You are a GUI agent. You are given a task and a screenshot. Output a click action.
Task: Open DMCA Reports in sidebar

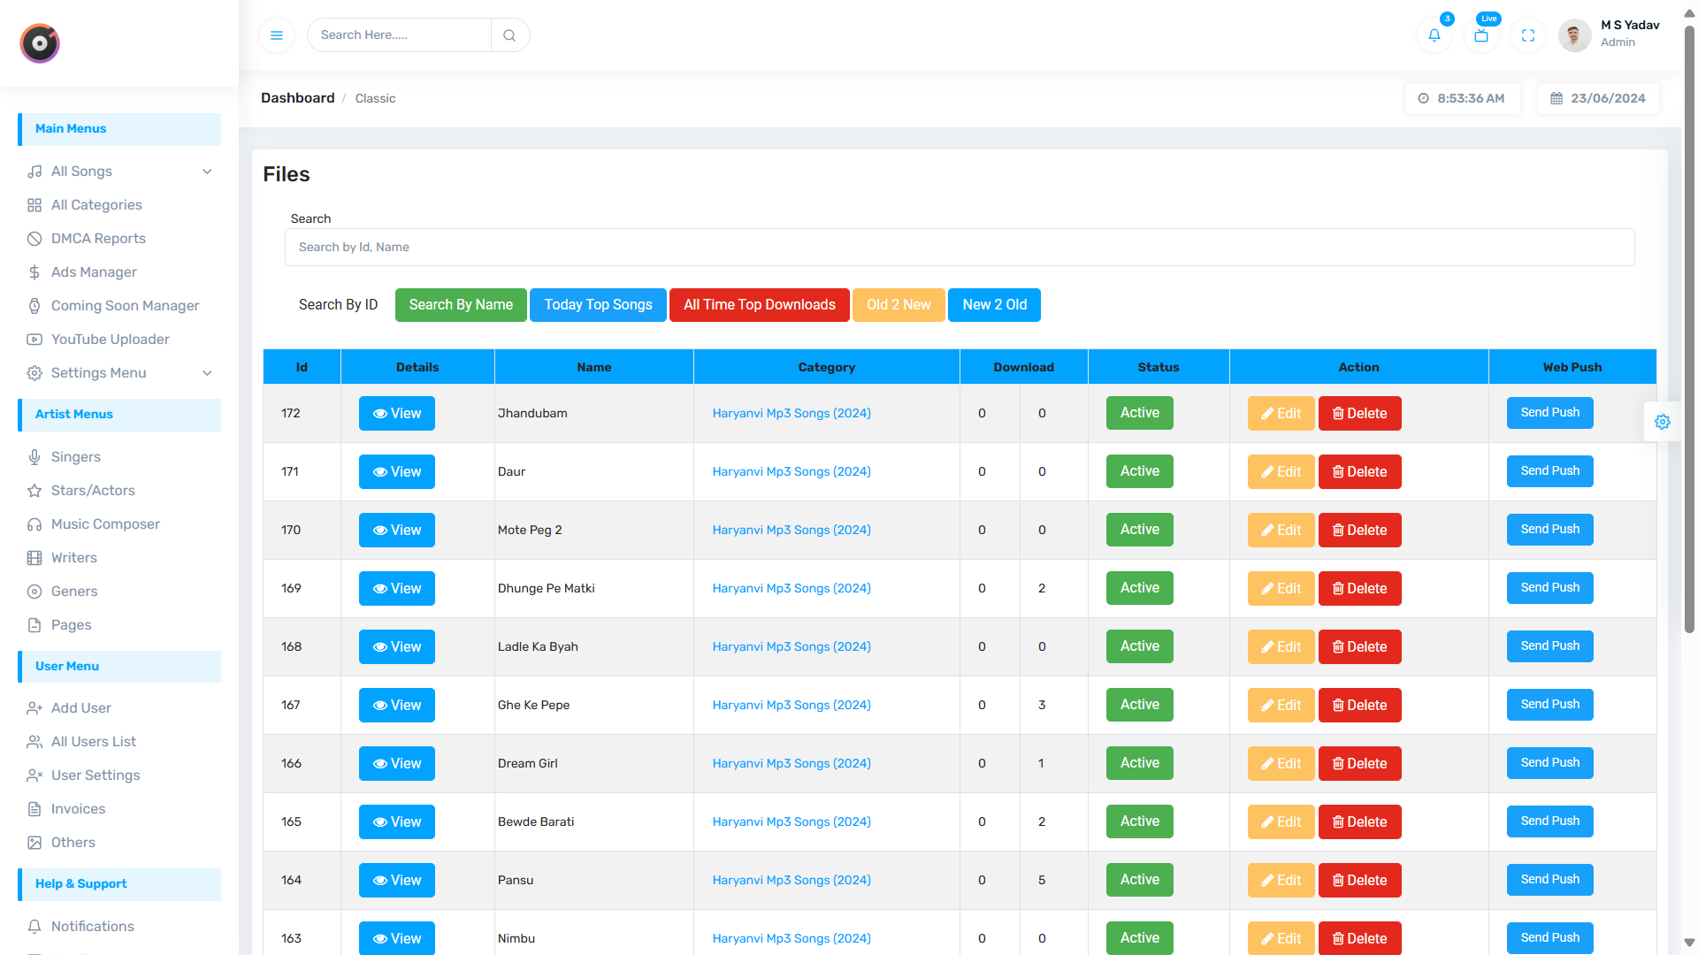click(x=98, y=239)
